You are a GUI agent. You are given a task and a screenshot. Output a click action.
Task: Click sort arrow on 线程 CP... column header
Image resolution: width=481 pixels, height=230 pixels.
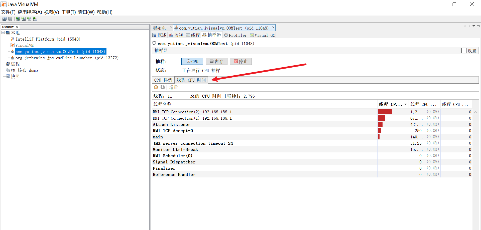tap(405, 104)
